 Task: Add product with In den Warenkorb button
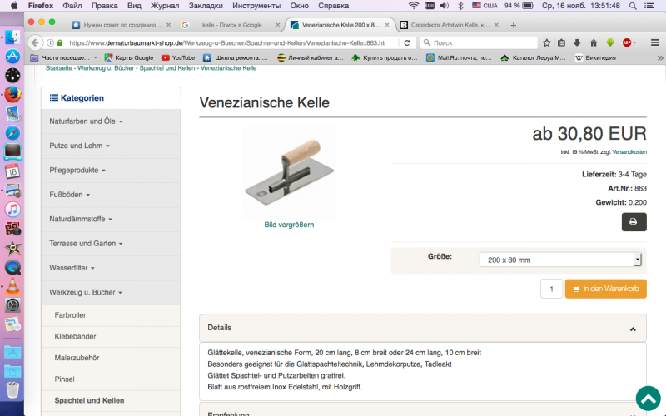pos(606,289)
